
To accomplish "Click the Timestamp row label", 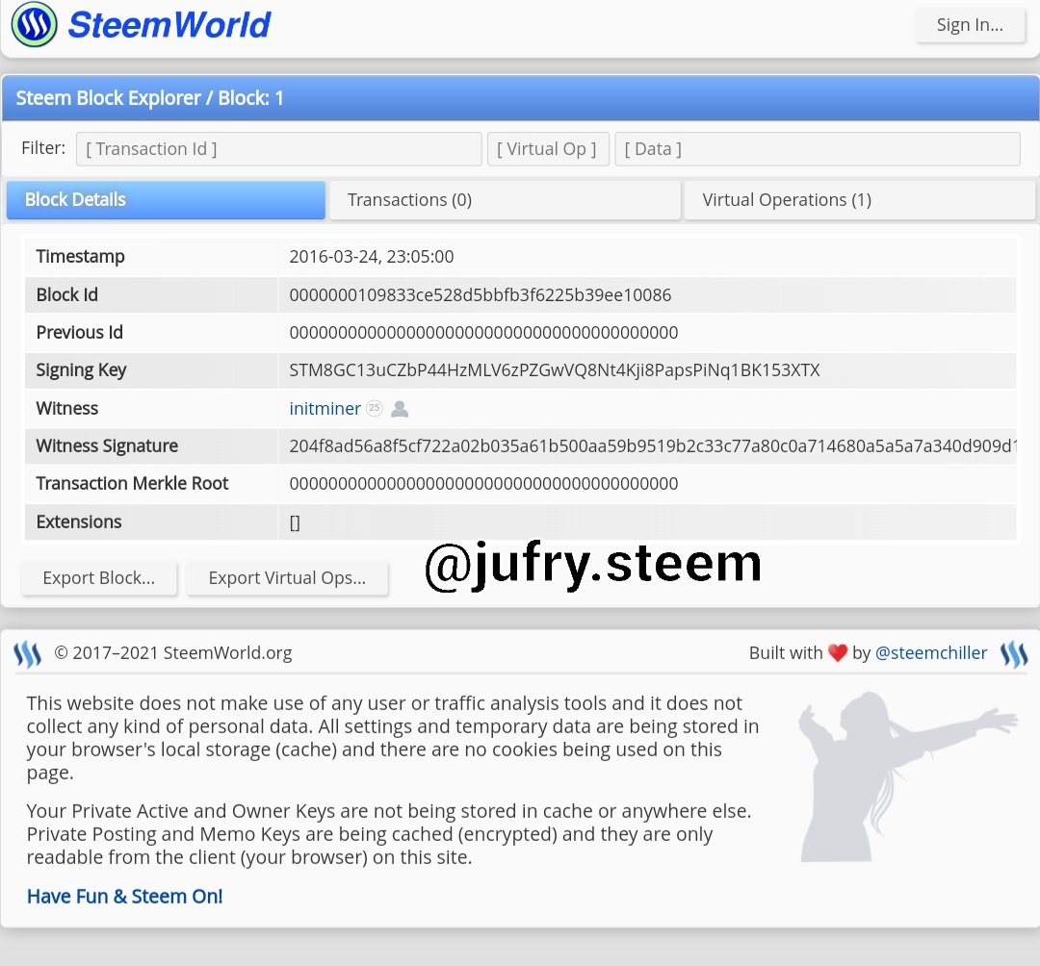I will [x=80, y=256].
